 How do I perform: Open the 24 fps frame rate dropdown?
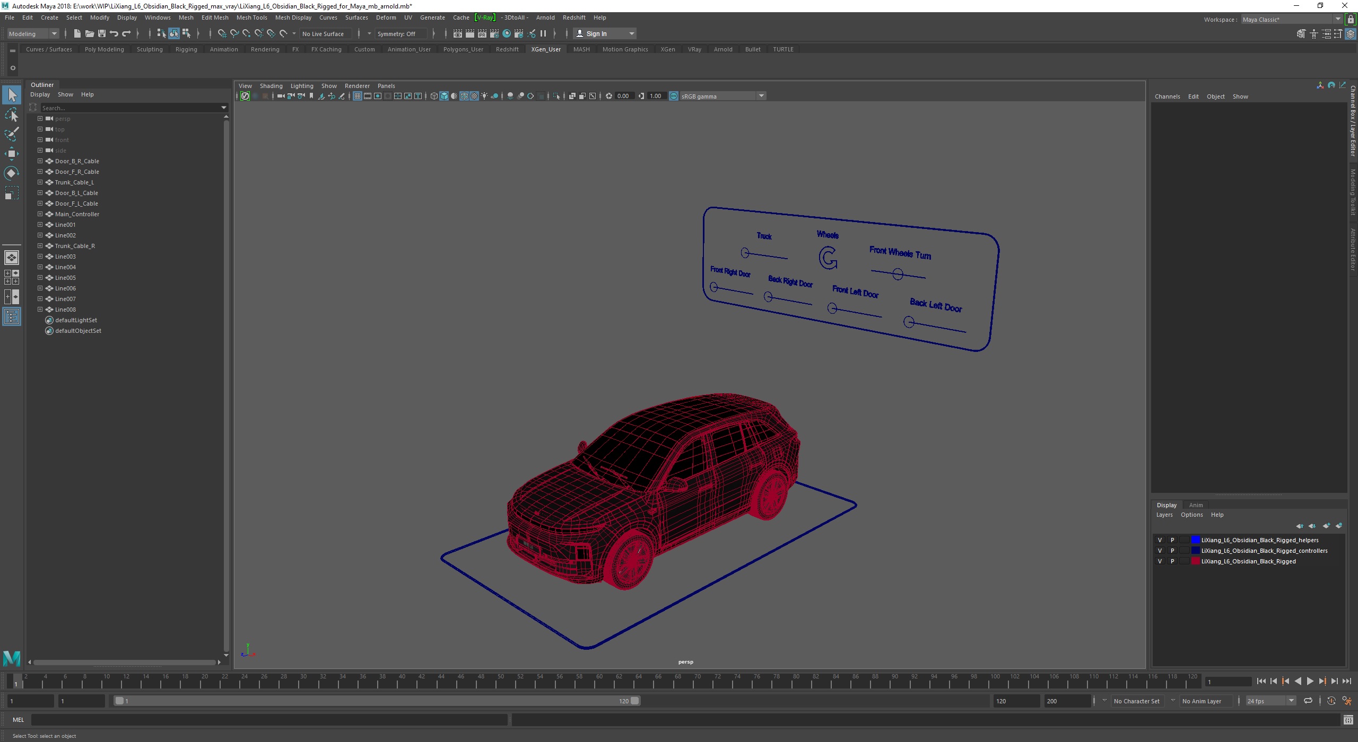coord(1270,701)
